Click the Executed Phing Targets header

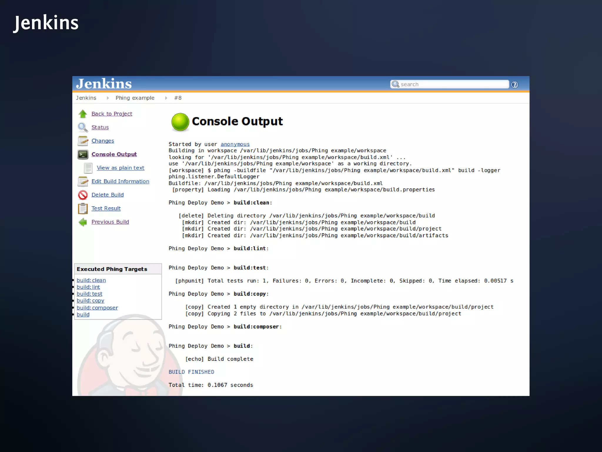118,269
